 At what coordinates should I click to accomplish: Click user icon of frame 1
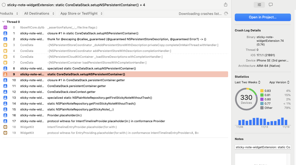[x=5, y=33]
